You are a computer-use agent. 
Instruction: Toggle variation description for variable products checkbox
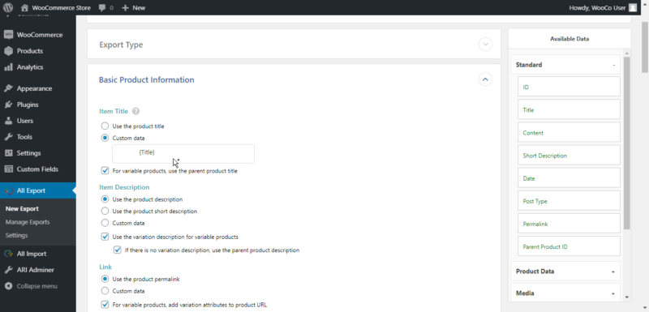tap(105, 237)
